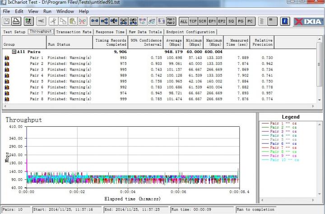Select Pair 10 in the legend
This screenshot has height=214, width=325.
click(x=280, y=160)
